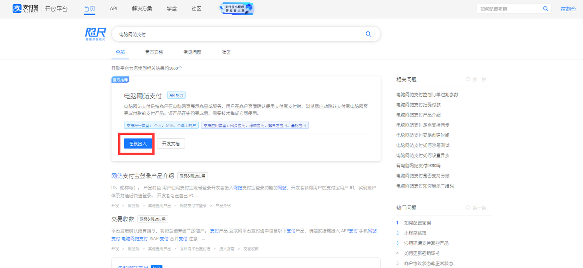This screenshot has width=583, height=268.
Task: Click the 开放平台 header text
Action: coord(56,9)
